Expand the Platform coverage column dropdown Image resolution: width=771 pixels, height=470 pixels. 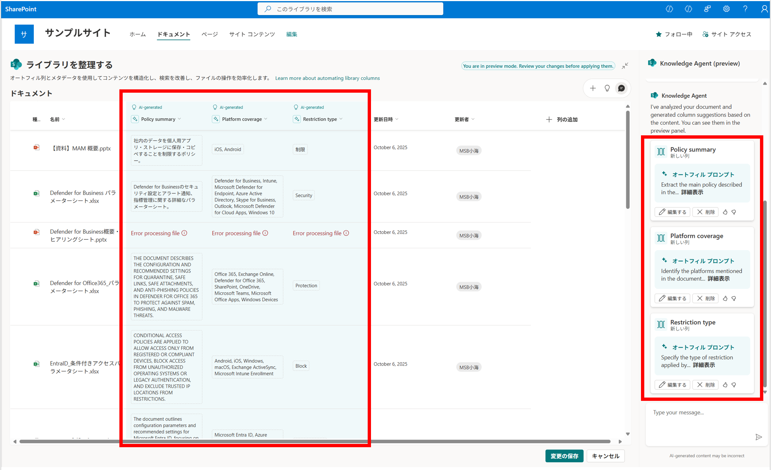[266, 119]
